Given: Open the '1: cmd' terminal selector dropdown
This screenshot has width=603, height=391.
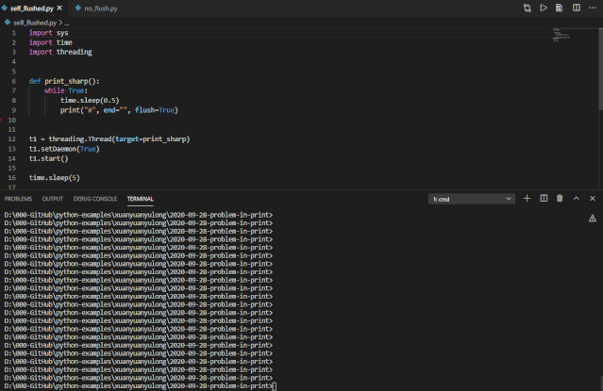Looking at the screenshot, I should pyautogui.click(x=472, y=199).
